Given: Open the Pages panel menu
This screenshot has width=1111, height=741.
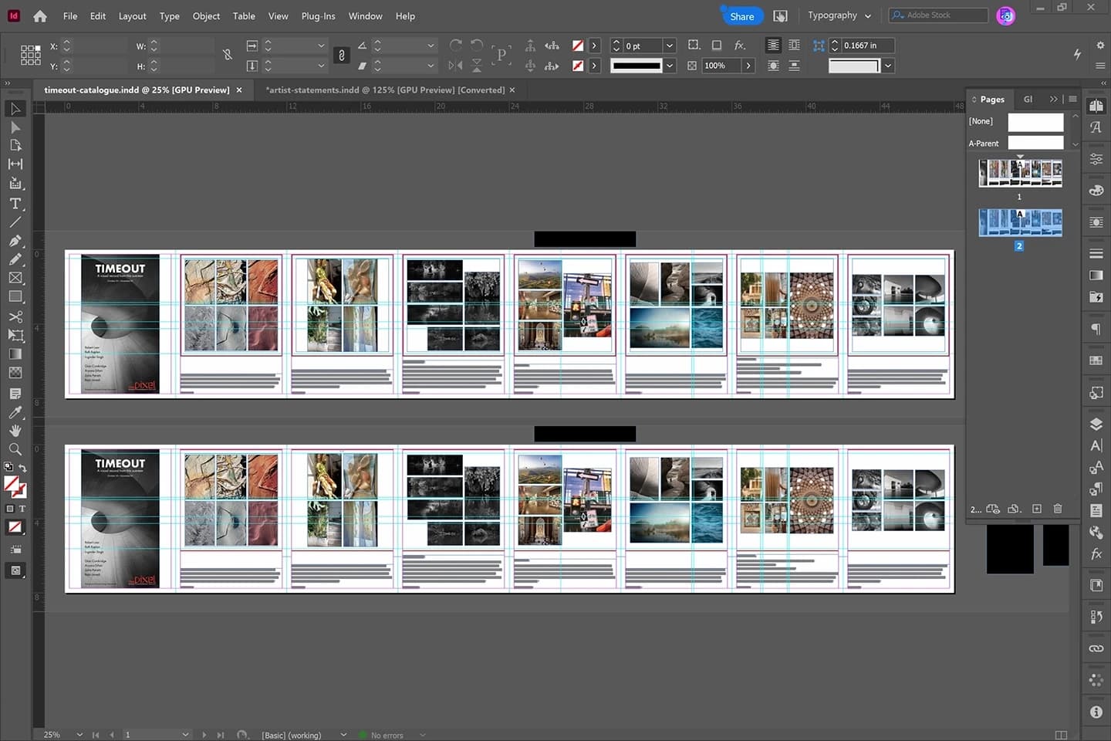Looking at the screenshot, I should (x=1072, y=99).
